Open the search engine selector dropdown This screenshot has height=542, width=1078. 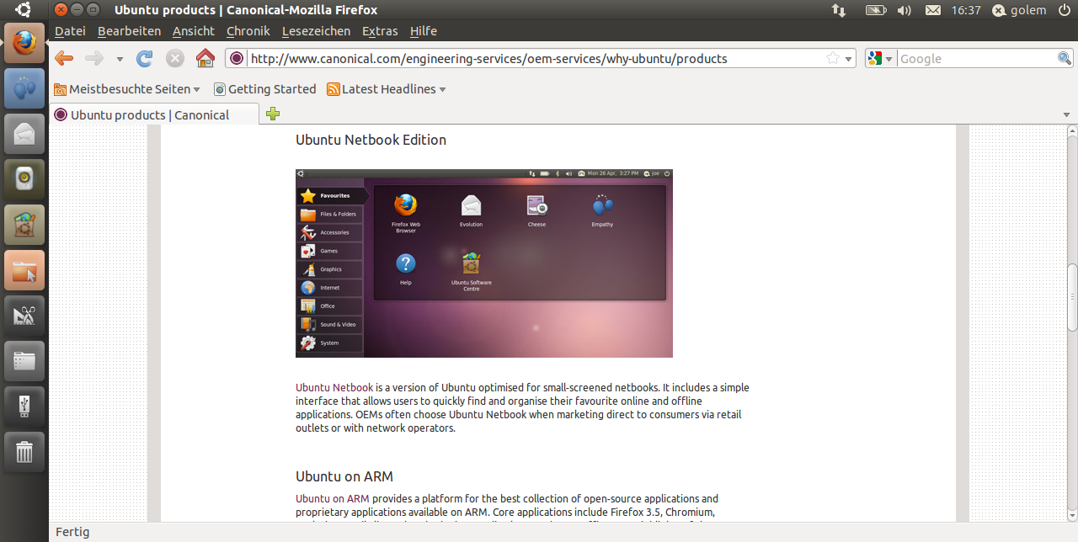[x=880, y=59]
